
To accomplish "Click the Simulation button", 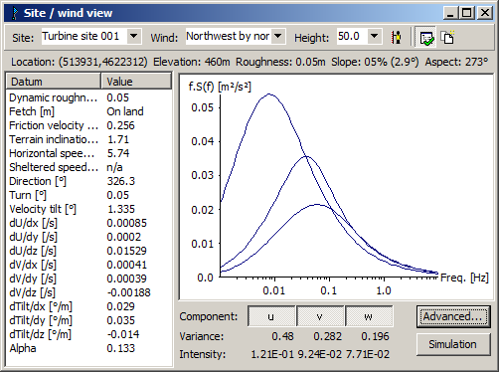I will pyautogui.click(x=453, y=344).
